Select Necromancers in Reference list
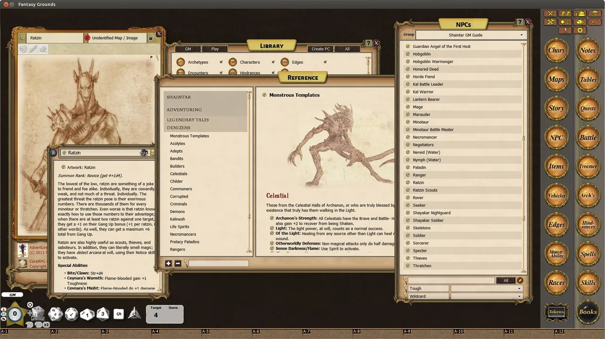This screenshot has height=339, width=605. click(183, 234)
